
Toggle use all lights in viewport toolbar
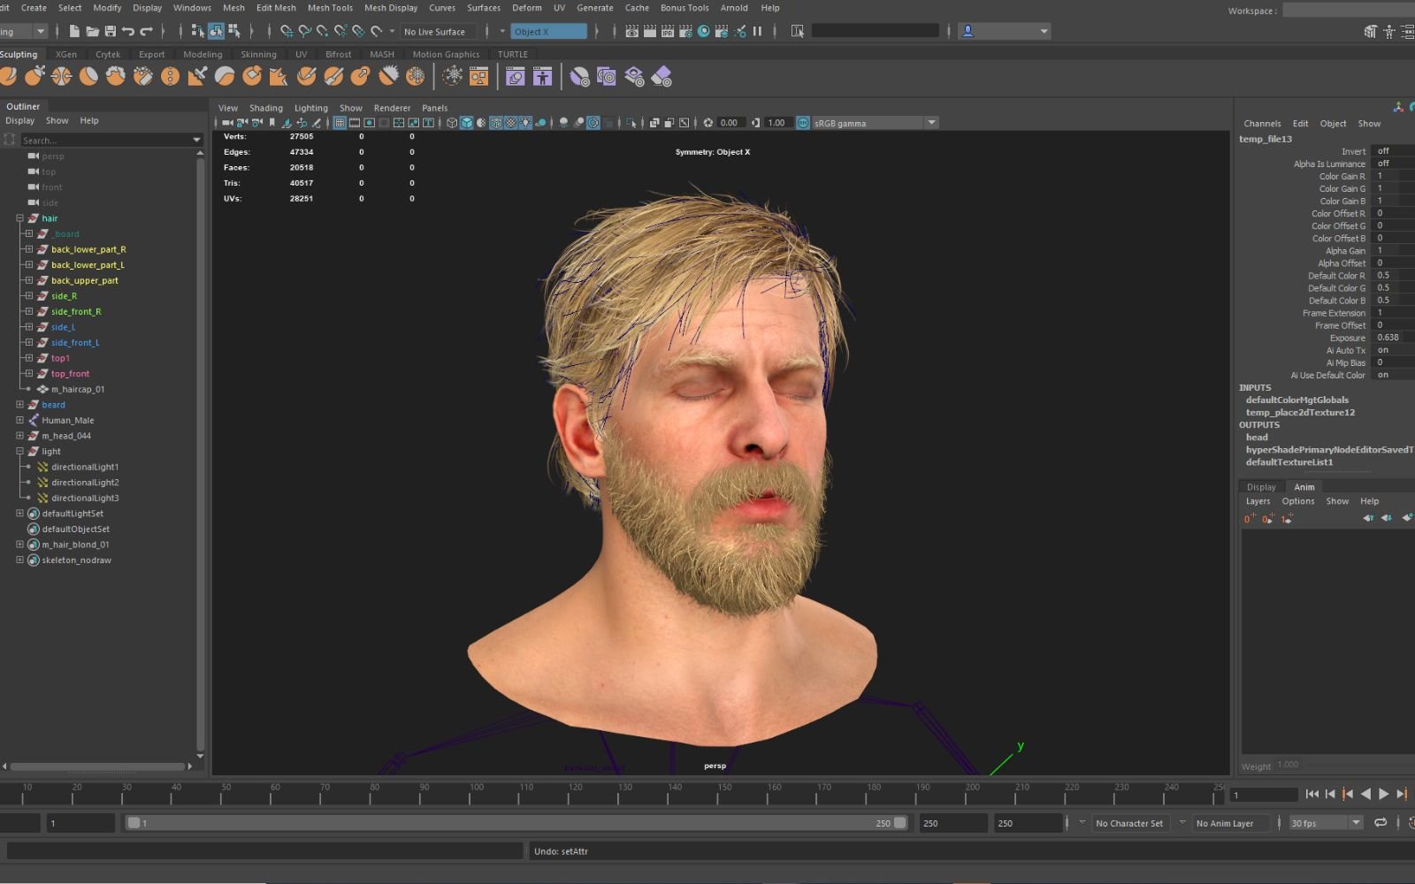[525, 123]
